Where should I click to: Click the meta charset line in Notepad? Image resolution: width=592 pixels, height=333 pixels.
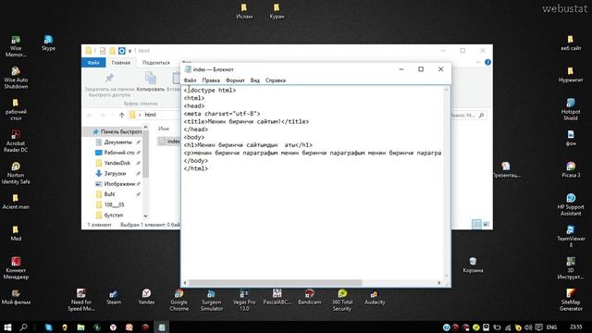[x=222, y=114]
